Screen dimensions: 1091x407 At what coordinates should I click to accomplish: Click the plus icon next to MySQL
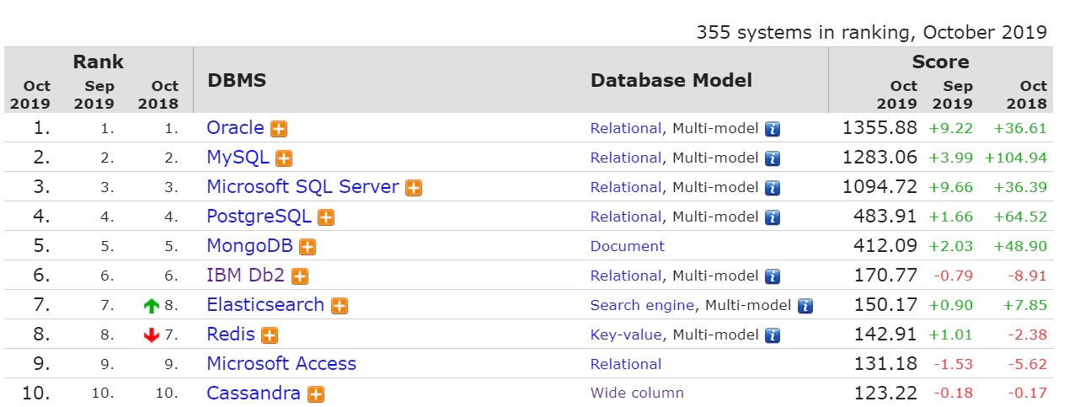284,158
